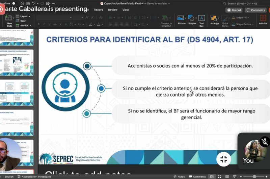
Task: Open the Comments pane from the top-right button
Action: click(x=256, y=10)
